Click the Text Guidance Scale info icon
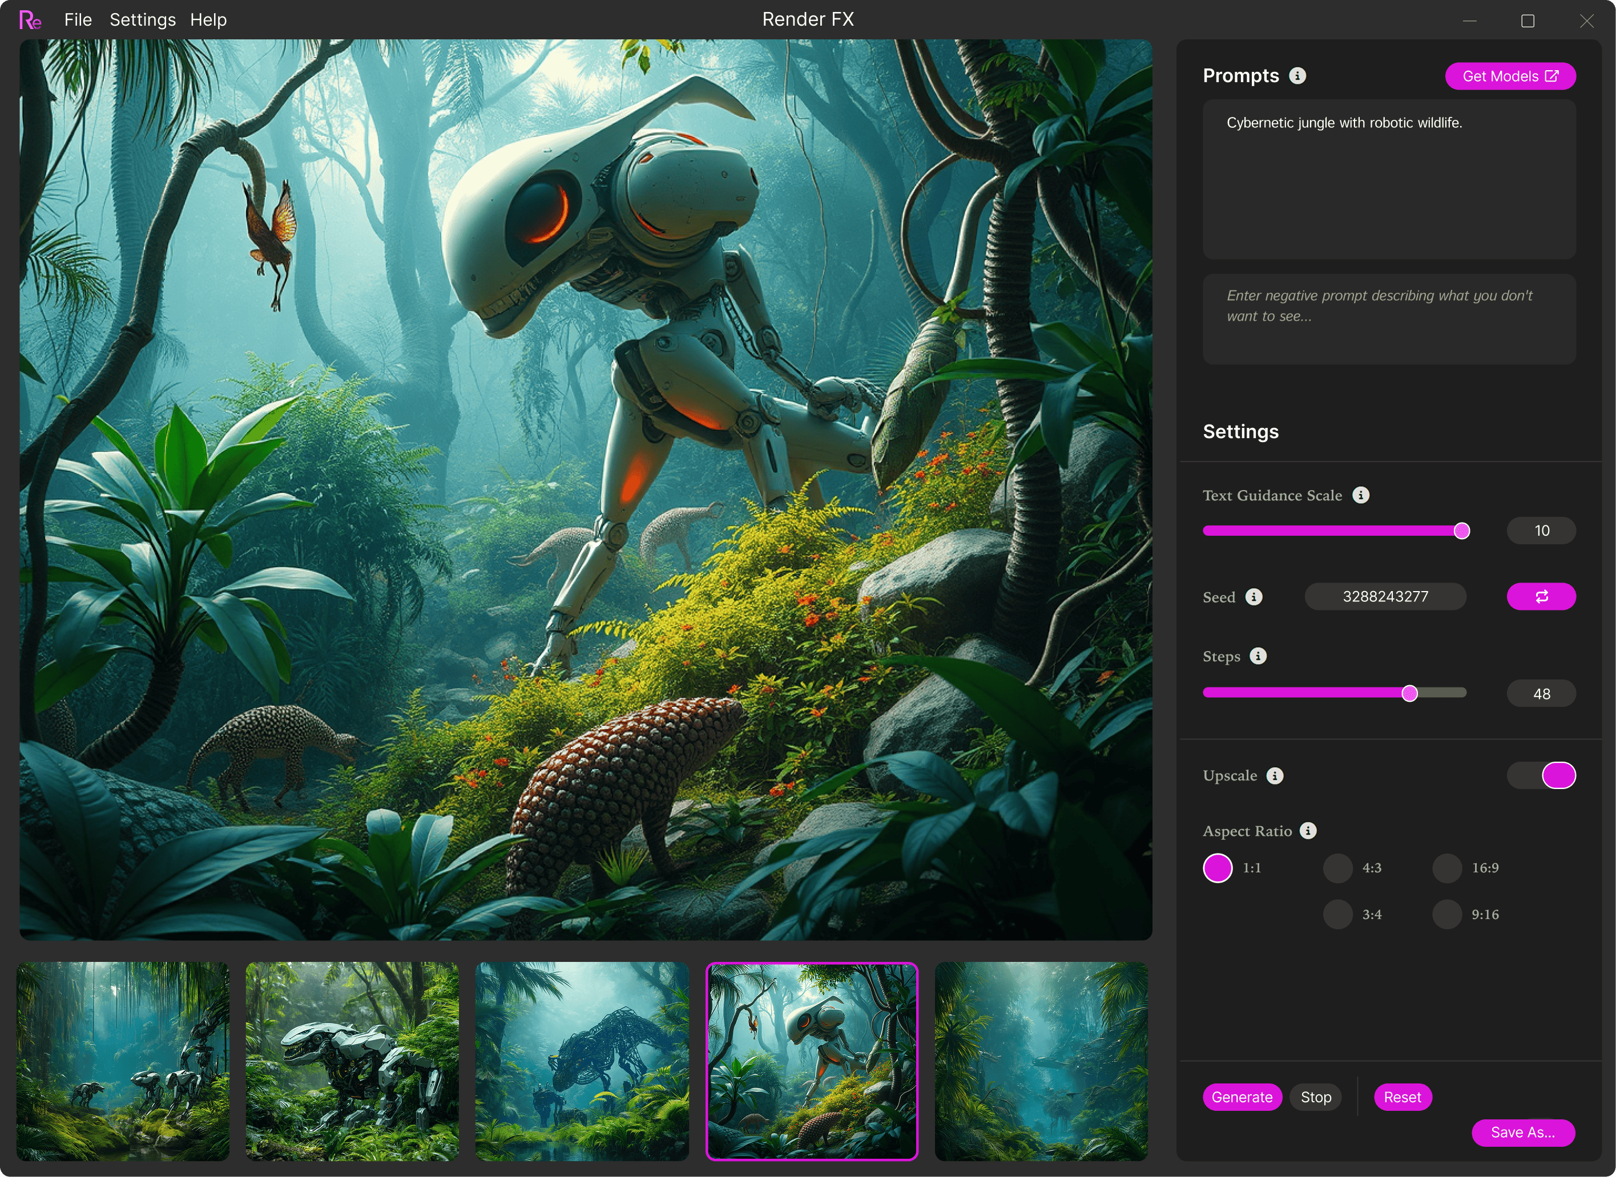This screenshot has height=1177, width=1616. (1361, 495)
